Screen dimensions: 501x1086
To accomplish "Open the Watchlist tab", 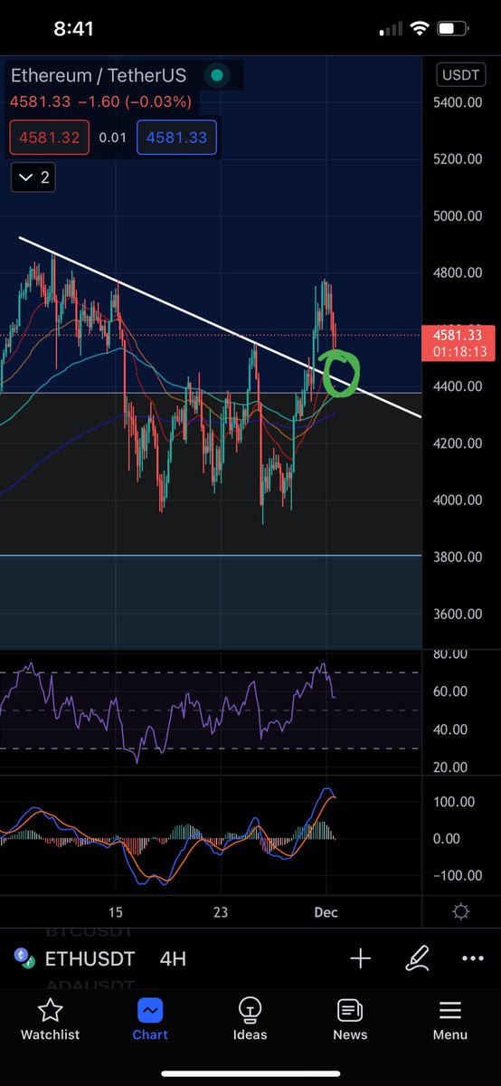I will (51, 1019).
